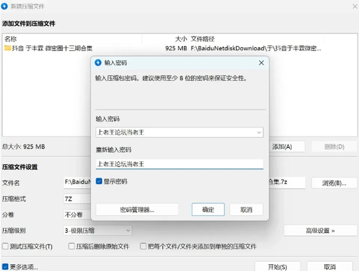Screen dimensions: 359x271
Task: Check 把每个文件/文件夹添加到单独的压缩文件 option
Action: point(143,246)
